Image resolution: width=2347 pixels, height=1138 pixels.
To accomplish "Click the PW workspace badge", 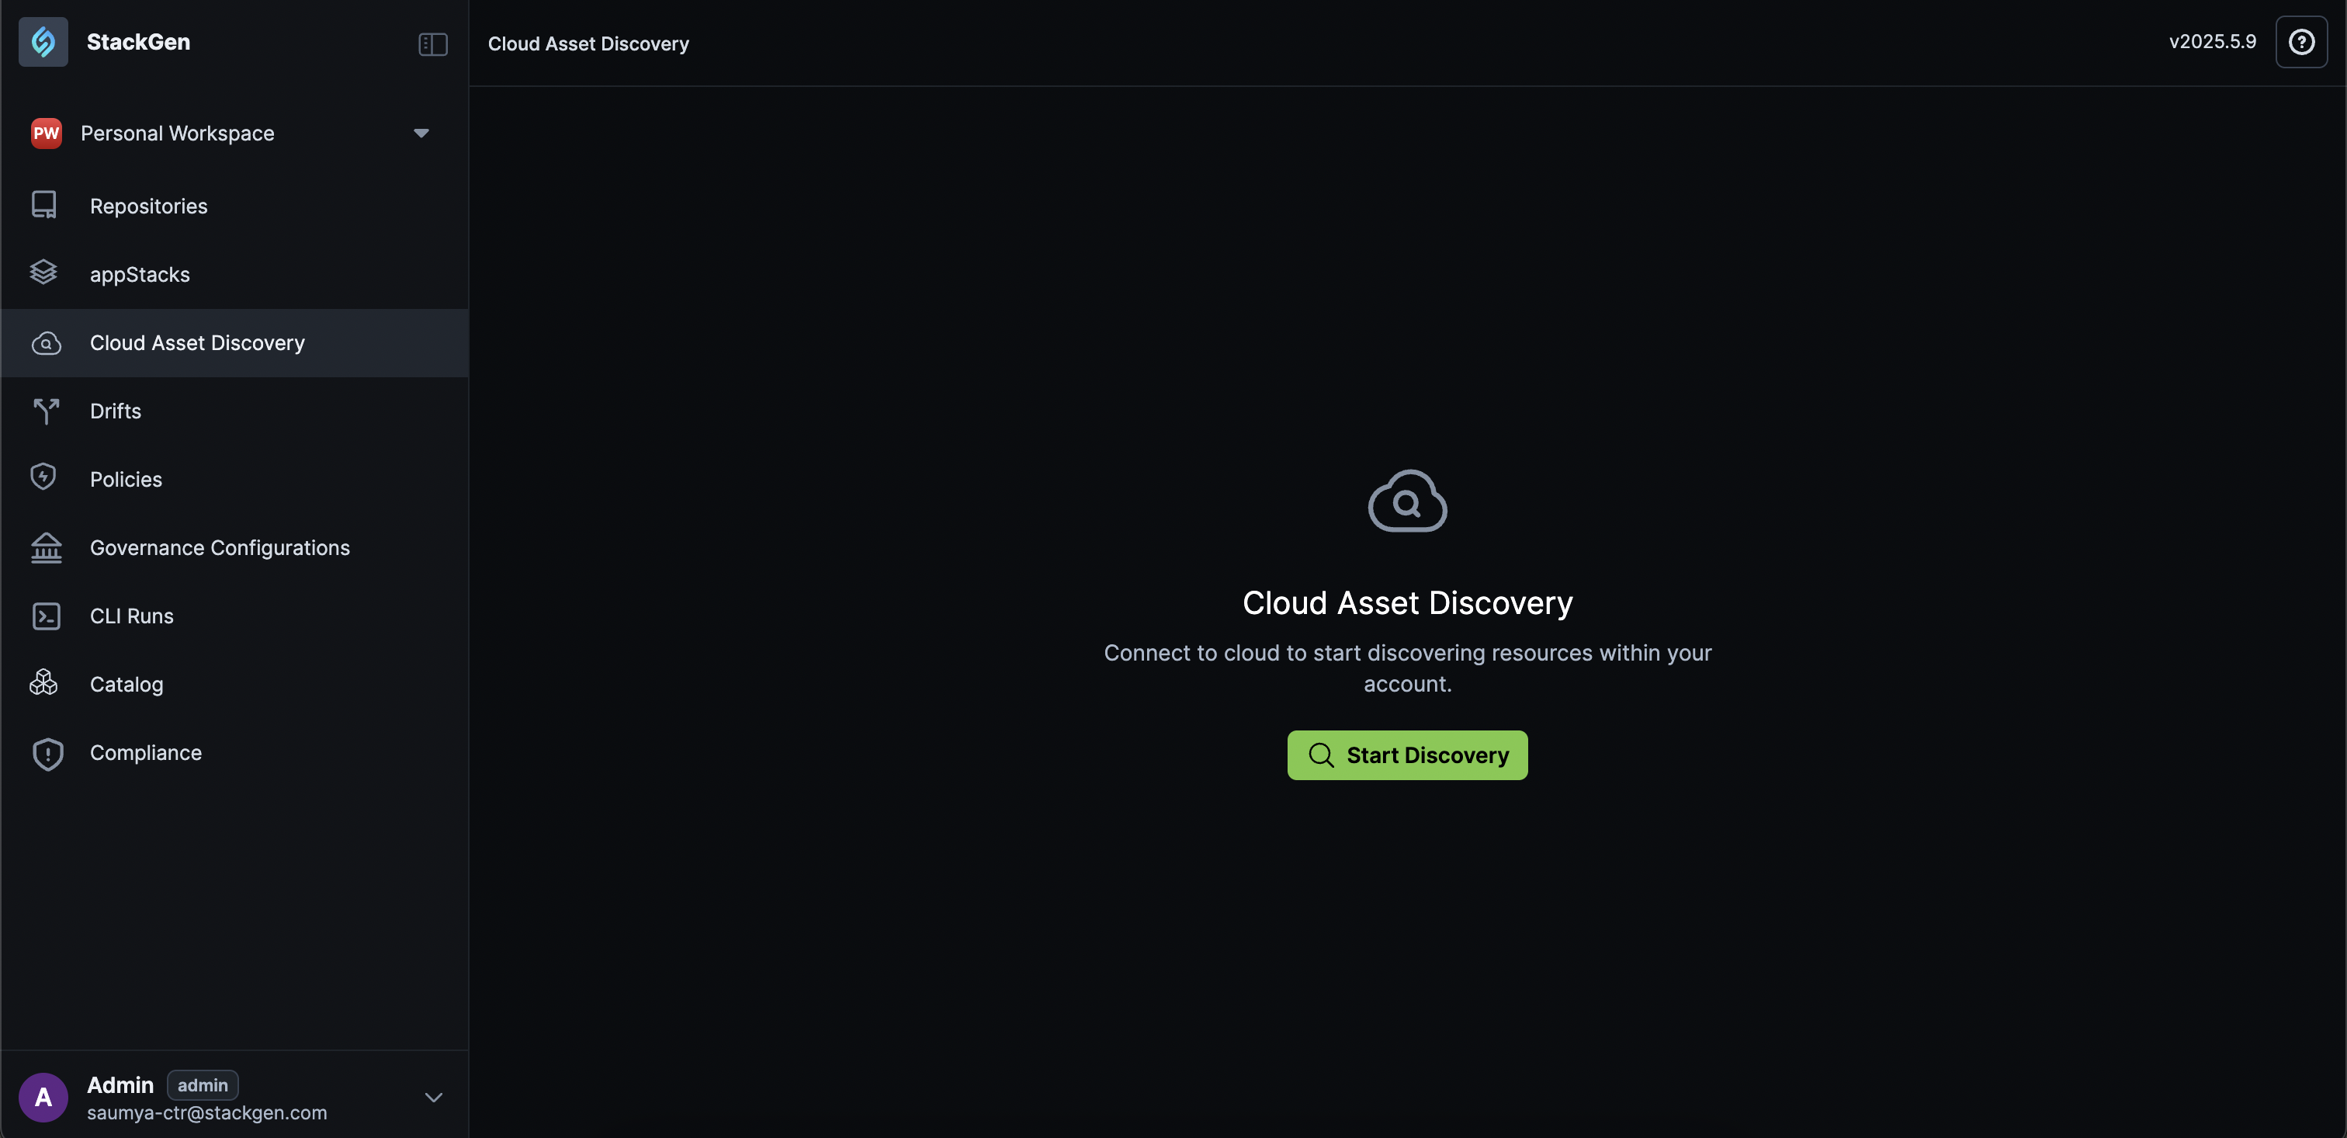I will click(47, 133).
